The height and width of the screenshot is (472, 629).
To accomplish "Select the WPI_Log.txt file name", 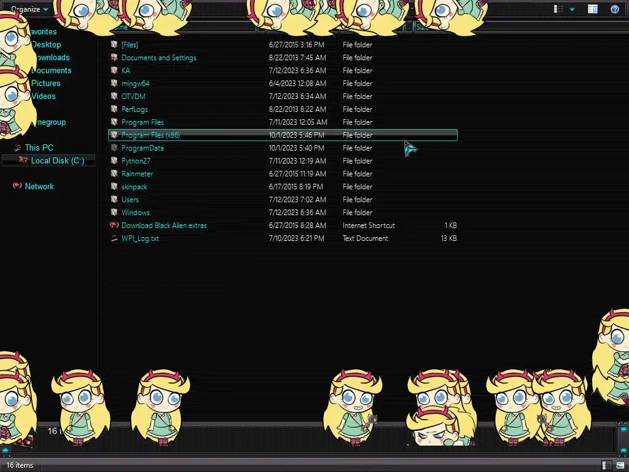I will point(140,238).
